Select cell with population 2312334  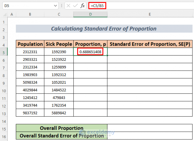pos(30,67)
